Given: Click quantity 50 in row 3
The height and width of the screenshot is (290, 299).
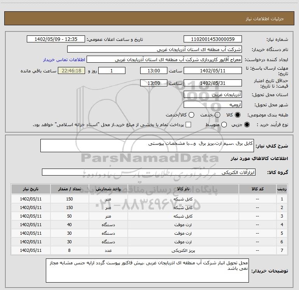Looking at the screenshot, I should (x=70, y=216).
